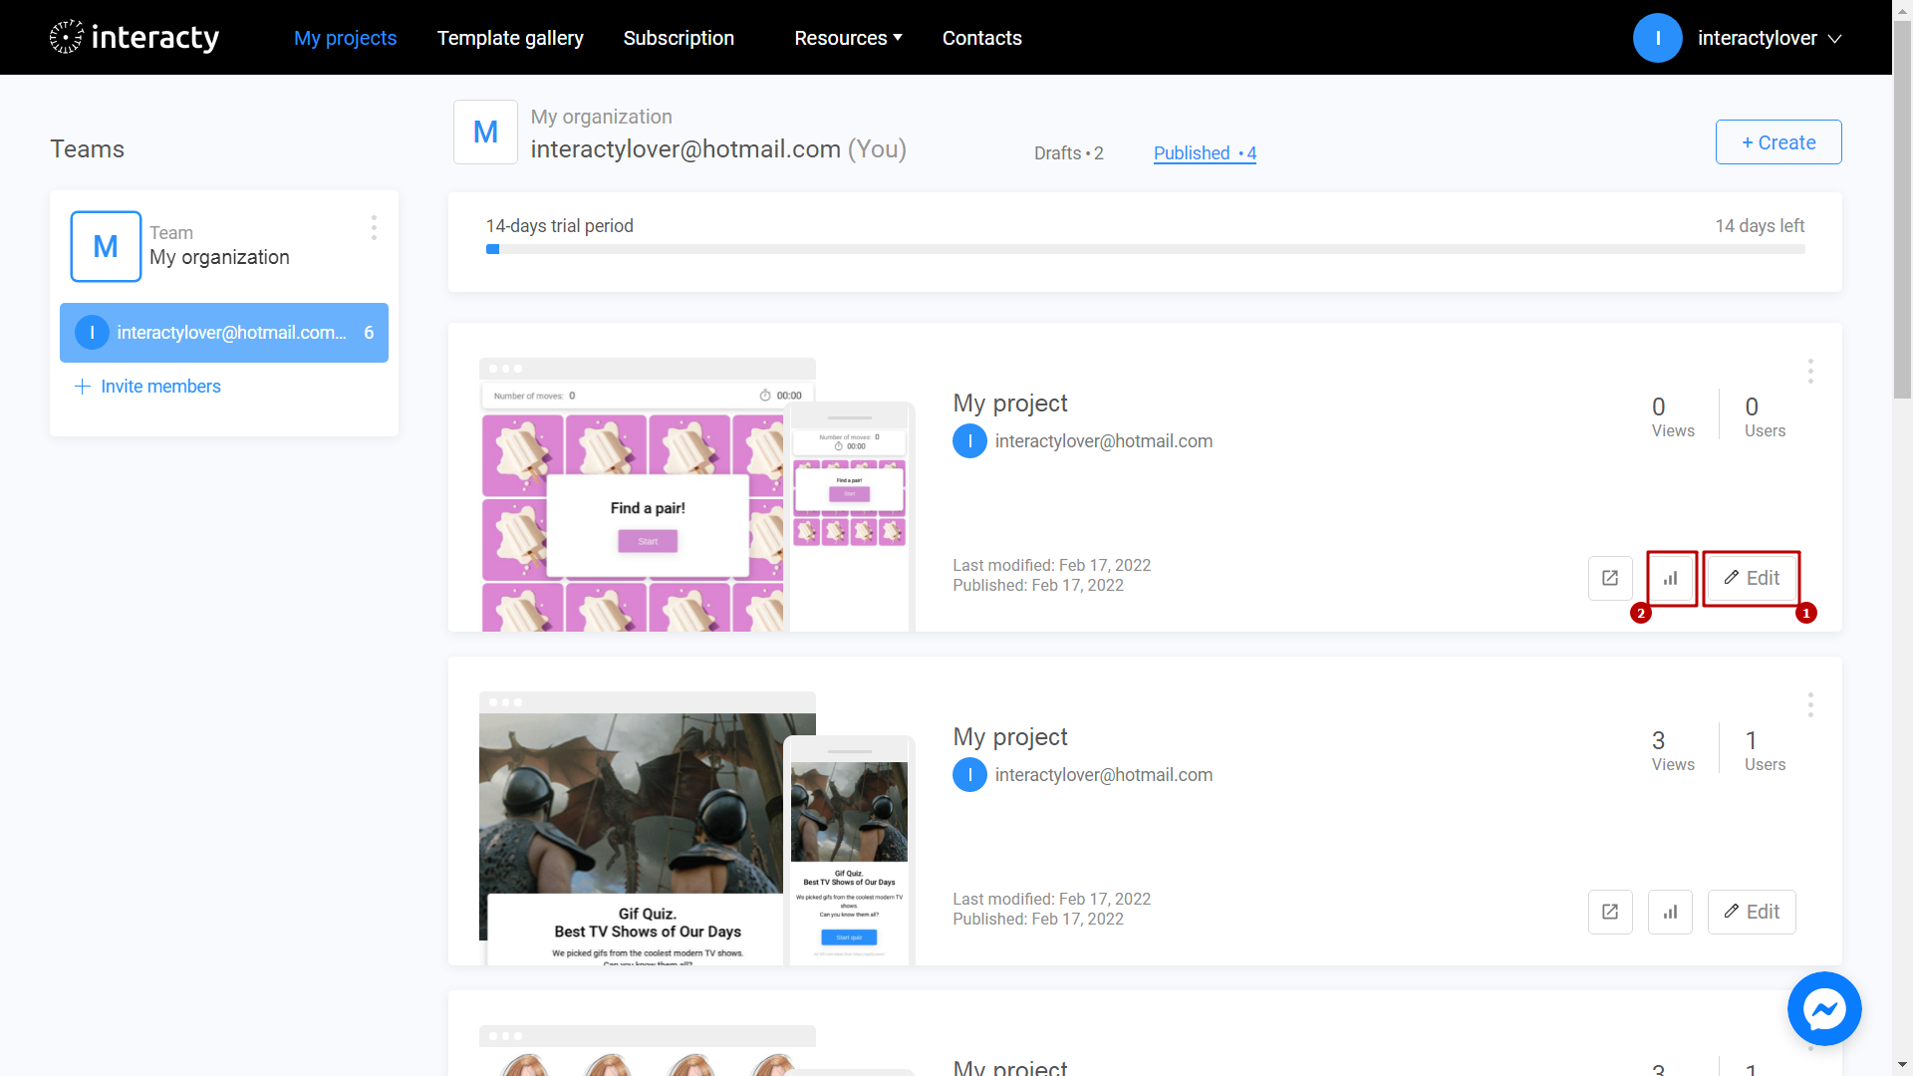Click the Contacts navigation link
1913x1076 pixels.
click(x=982, y=37)
